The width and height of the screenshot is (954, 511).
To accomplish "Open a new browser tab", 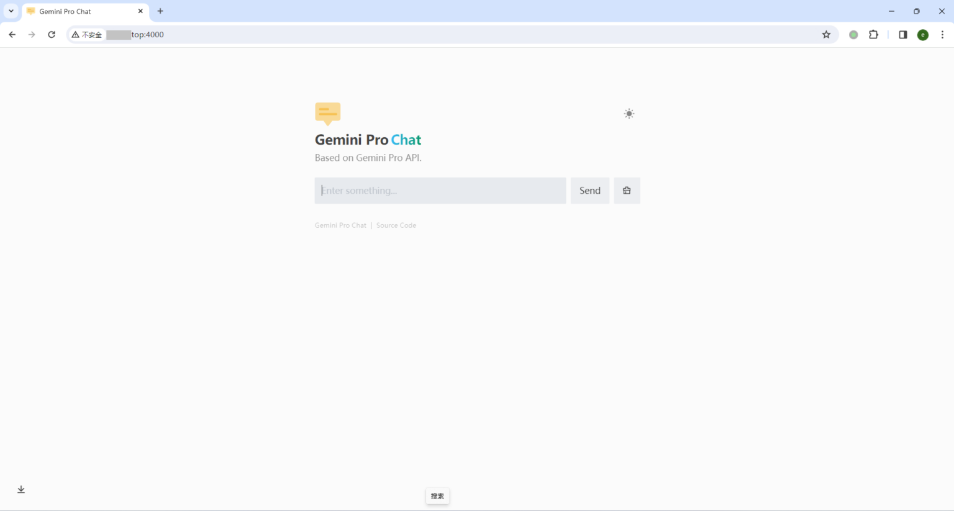I will (x=160, y=11).
